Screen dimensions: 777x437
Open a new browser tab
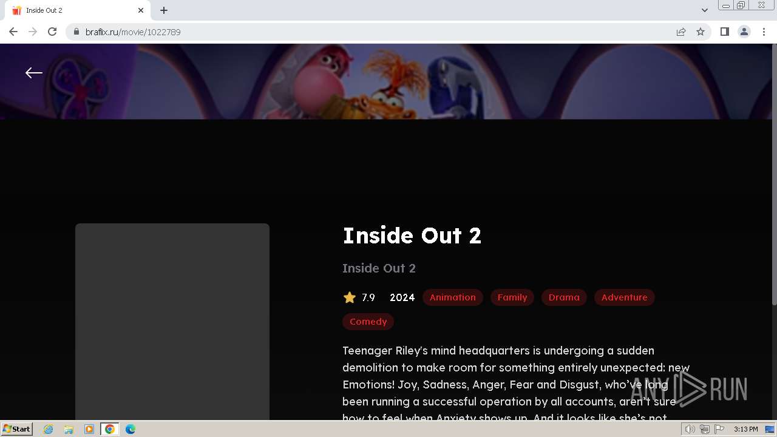click(x=164, y=10)
